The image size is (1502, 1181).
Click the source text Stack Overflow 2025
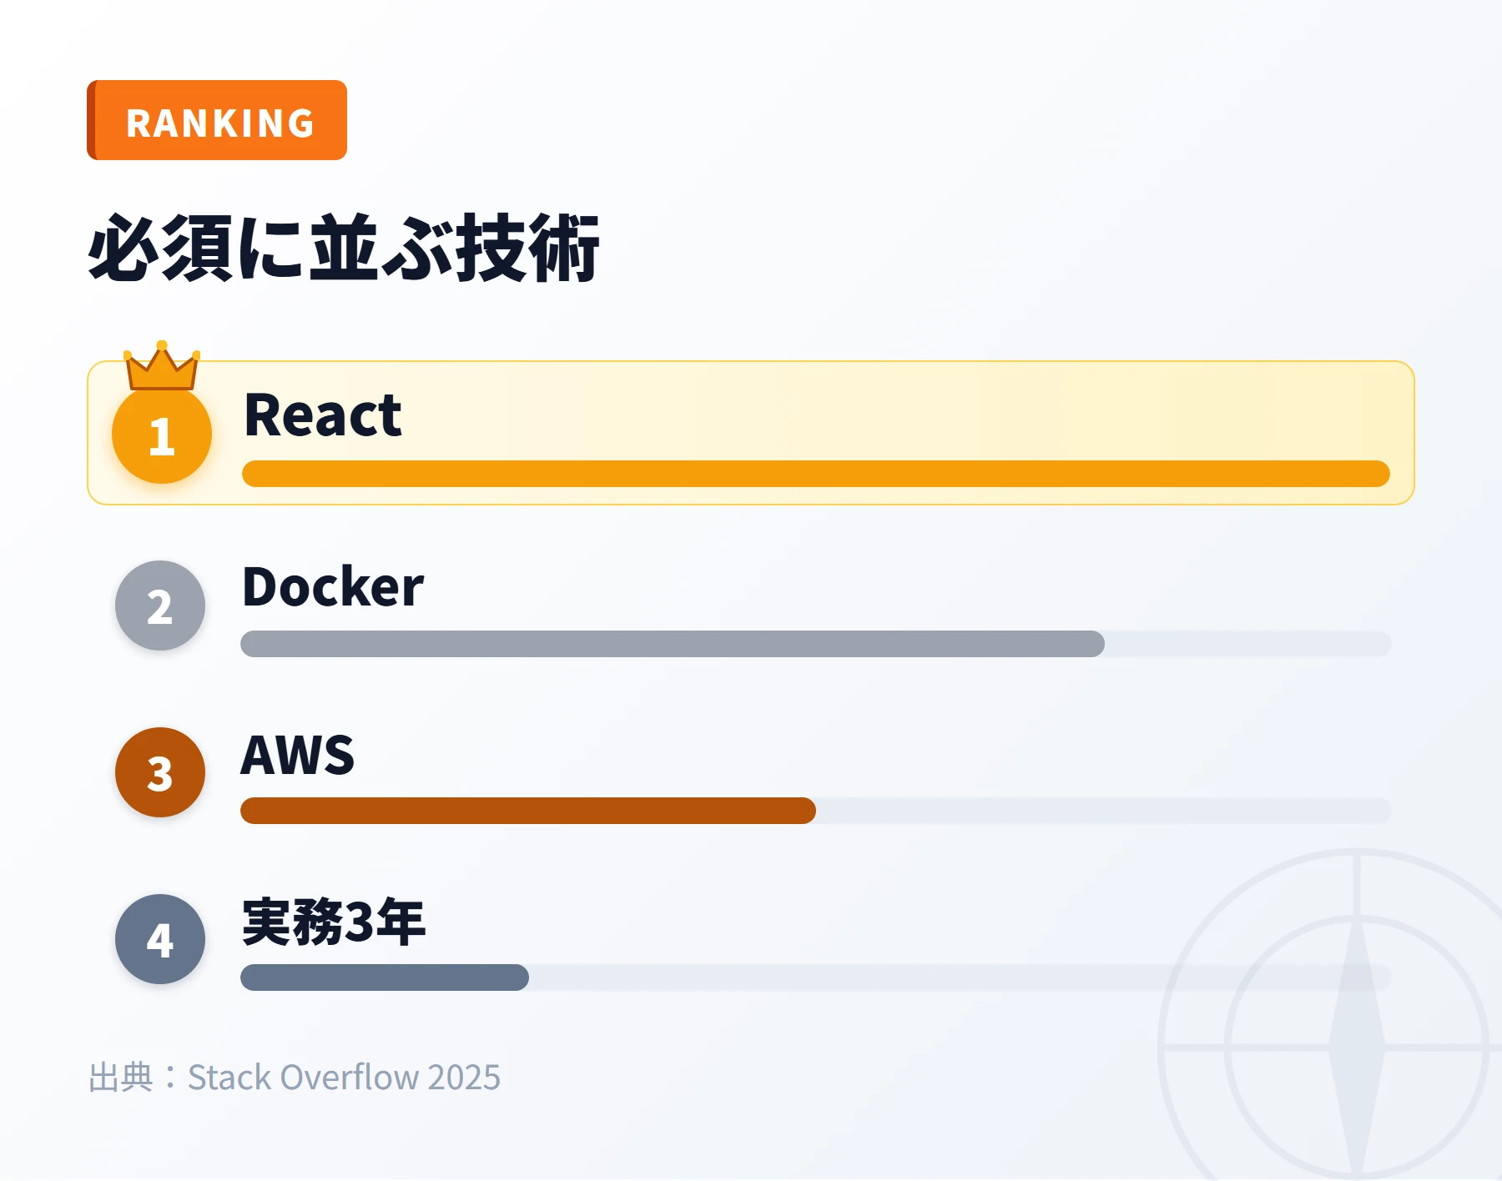344,1078
